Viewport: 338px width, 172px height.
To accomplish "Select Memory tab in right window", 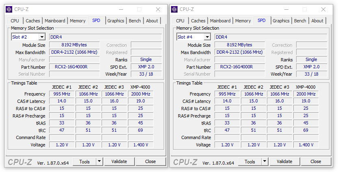I will tap(243, 21).
